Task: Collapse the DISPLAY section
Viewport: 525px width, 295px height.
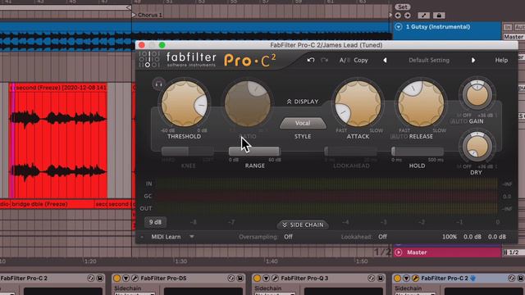Action: tap(303, 102)
